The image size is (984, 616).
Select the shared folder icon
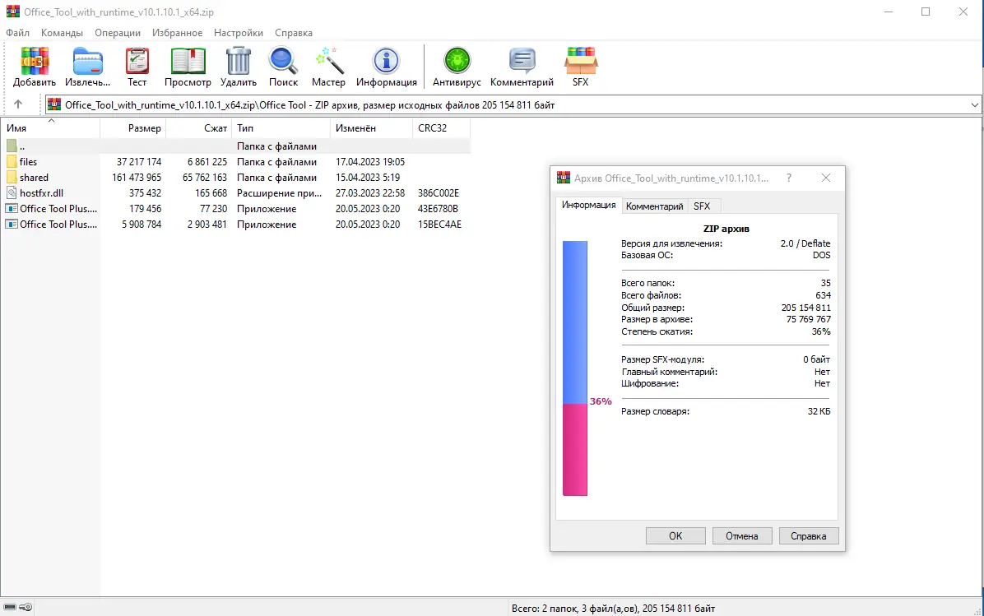point(12,178)
